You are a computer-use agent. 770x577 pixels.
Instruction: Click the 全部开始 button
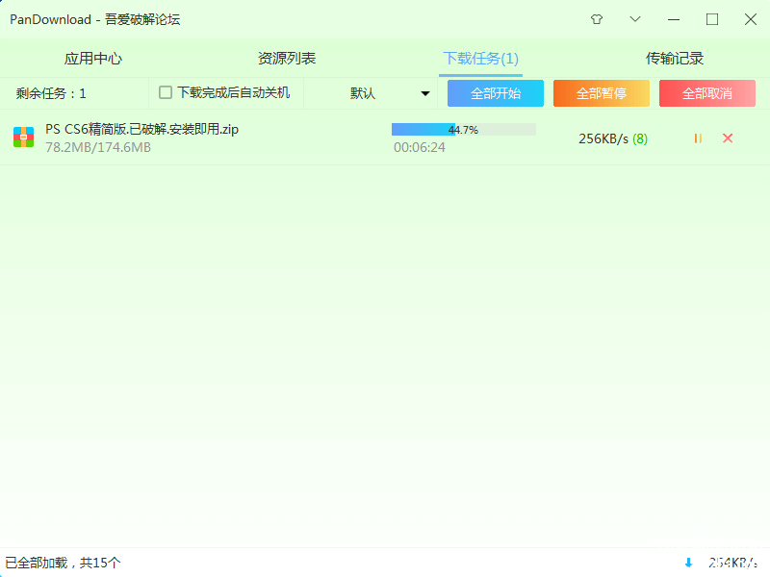pyautogui.click(x=496, y=93)
